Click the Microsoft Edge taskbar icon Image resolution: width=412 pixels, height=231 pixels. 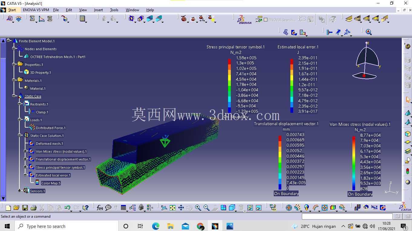(155, 226)
